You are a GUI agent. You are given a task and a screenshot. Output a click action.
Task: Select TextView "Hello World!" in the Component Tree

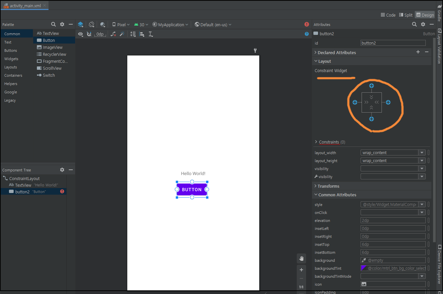coord(34,185)
